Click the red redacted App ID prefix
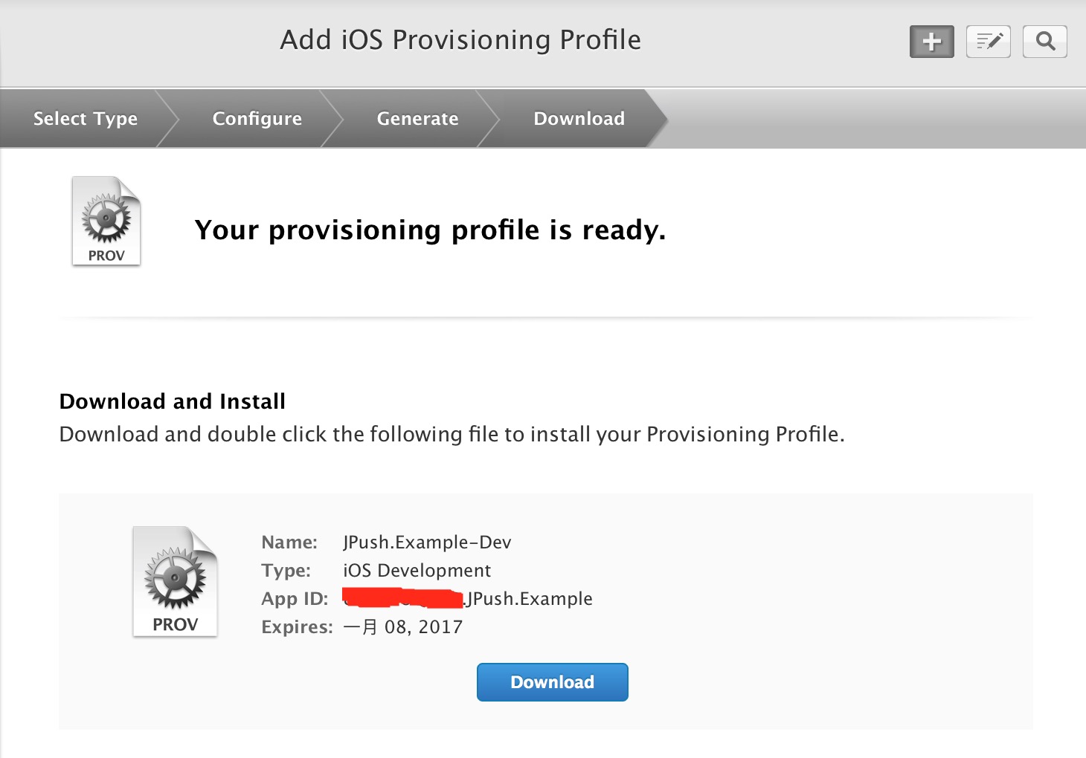The height and width of the screenshot is (758, 1086). pos(402,597)
